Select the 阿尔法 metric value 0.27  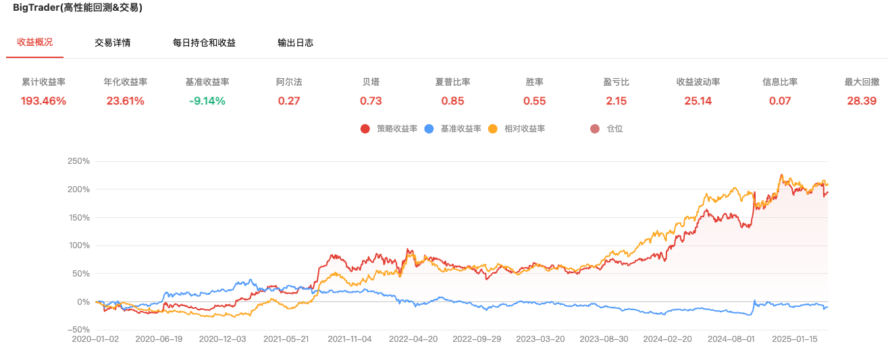point(289,101)
